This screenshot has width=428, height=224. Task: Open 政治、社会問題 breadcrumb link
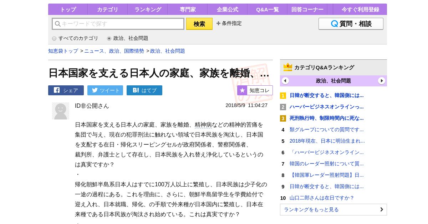168,51
